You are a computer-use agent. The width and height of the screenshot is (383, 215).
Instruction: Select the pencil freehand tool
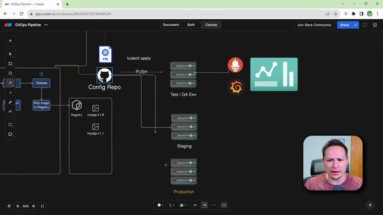10,102
